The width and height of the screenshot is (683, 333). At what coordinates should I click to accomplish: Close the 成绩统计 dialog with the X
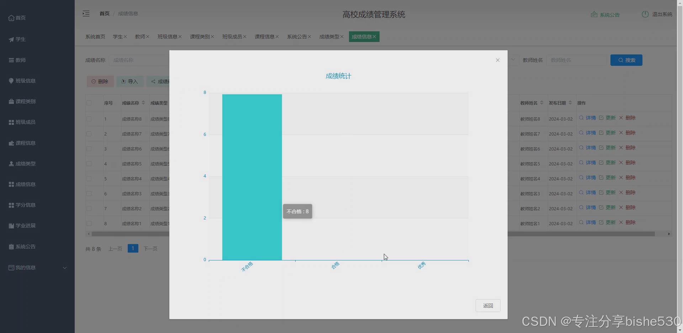[x=498, y=60]
